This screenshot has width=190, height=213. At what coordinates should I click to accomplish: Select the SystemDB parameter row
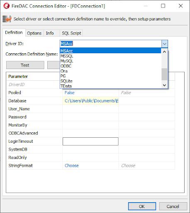[91, 149]
